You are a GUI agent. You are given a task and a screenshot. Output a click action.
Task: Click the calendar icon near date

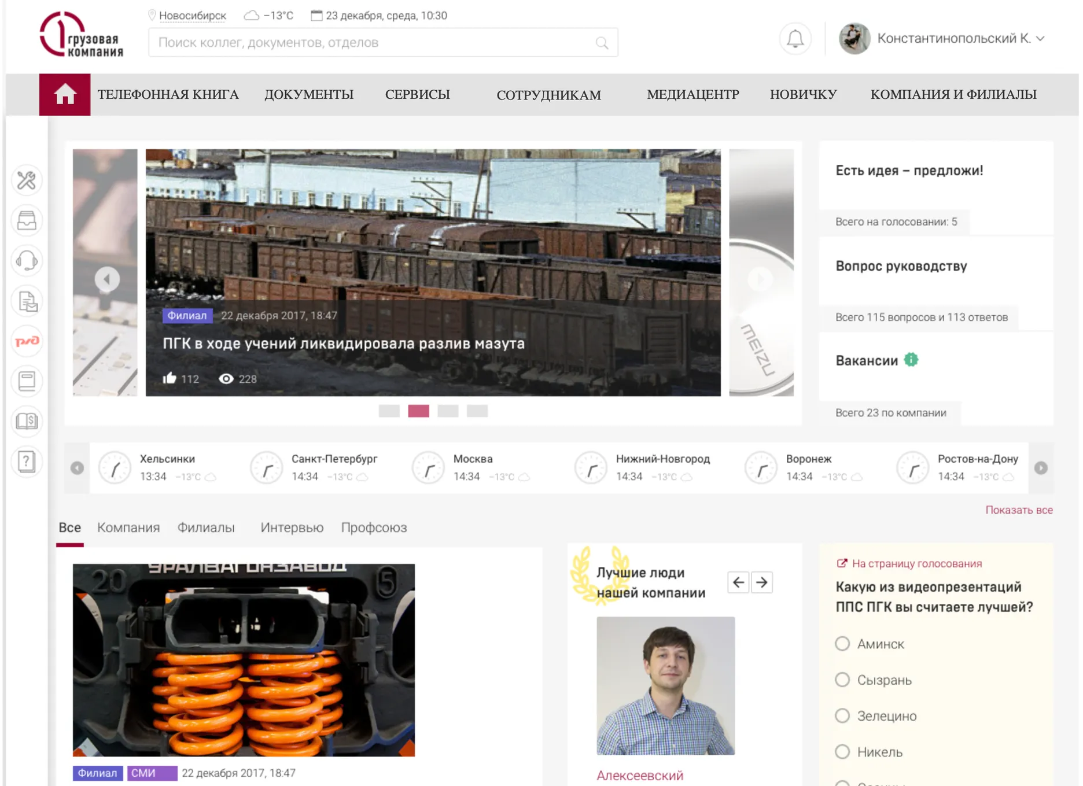click(x=316, y=15)
